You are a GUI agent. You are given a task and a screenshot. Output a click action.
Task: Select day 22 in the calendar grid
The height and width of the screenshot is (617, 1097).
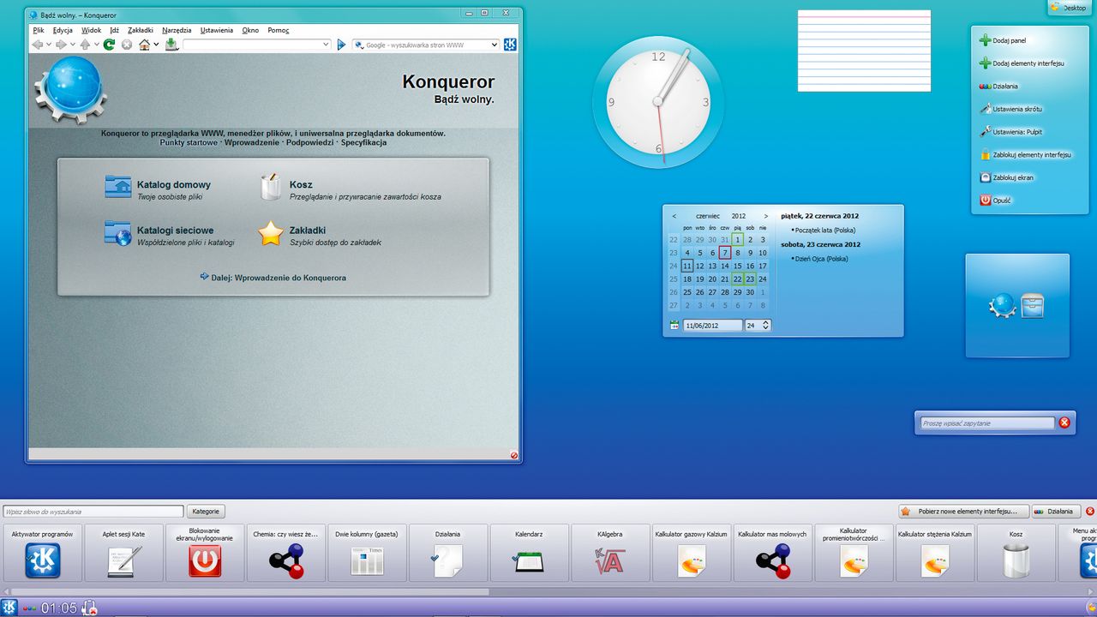[x=737, y=279]
